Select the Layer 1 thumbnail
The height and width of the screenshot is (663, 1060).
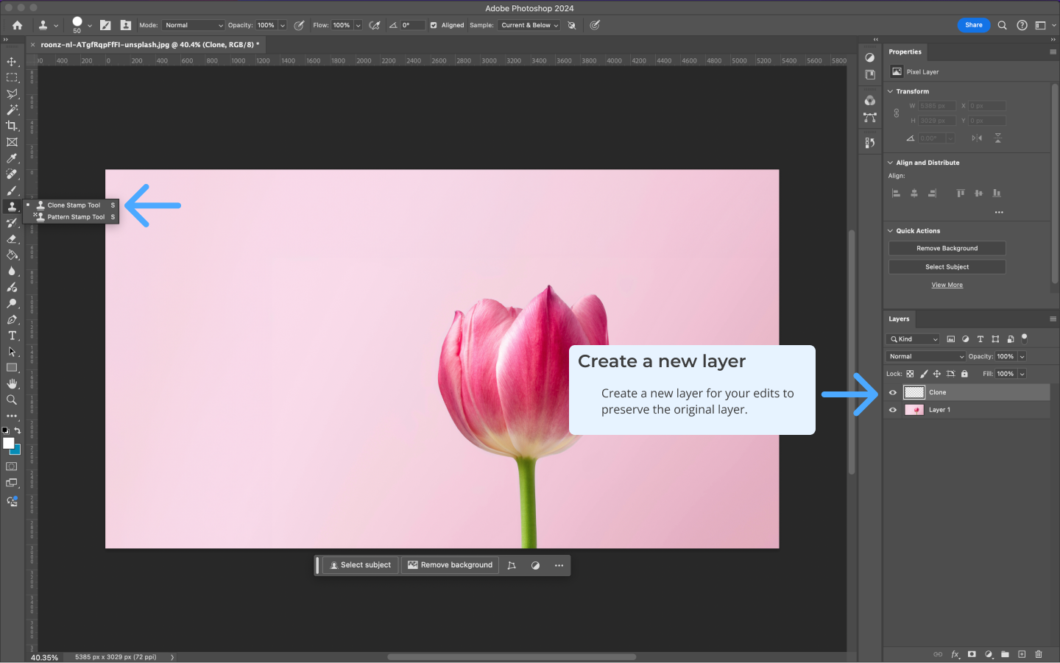[914, 410]
